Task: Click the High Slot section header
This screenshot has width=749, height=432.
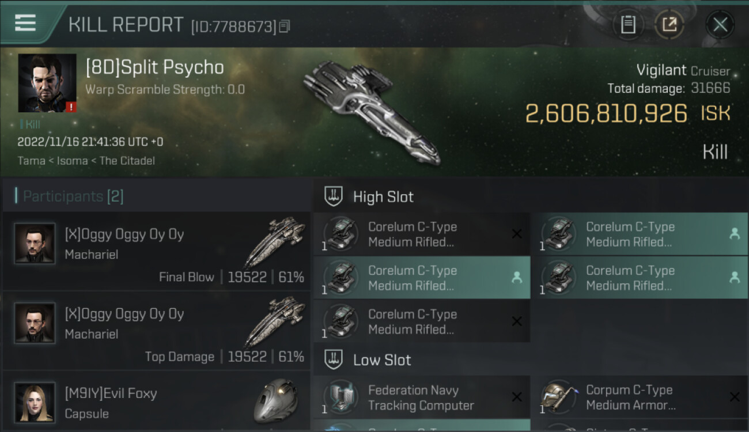Action: (x=383, y=196)
